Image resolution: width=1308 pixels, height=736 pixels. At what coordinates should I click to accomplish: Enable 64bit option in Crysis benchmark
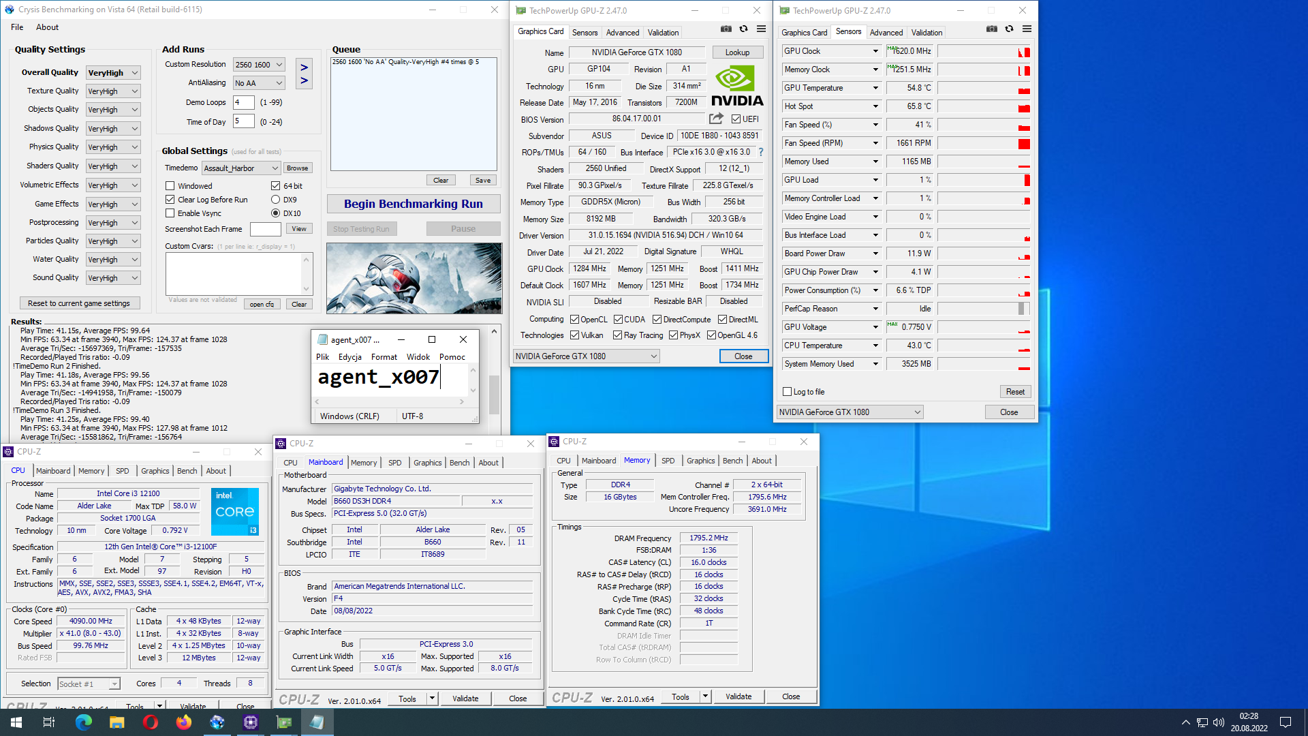pos(277,185)
